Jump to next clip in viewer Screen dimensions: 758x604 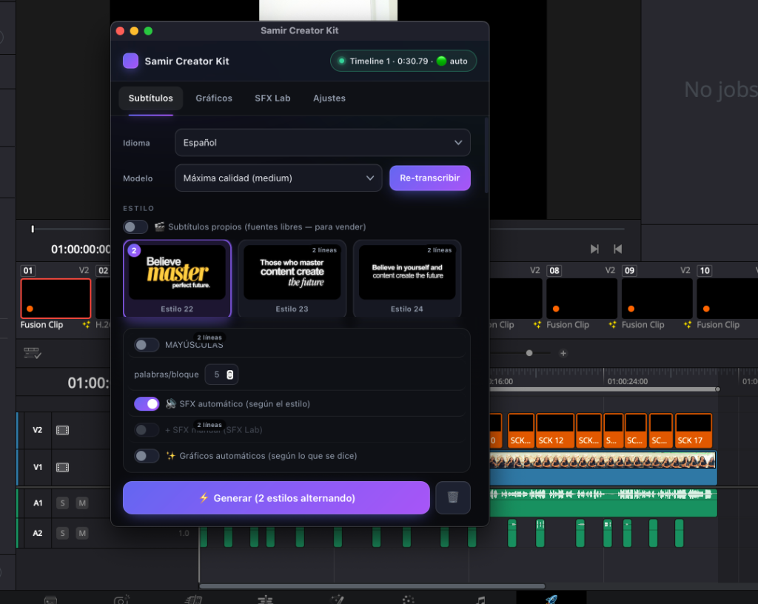tap(594, 249)
